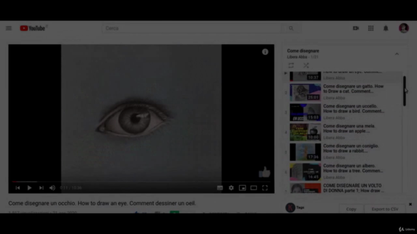Open the YouTube apps grid

tap(371, 28)
